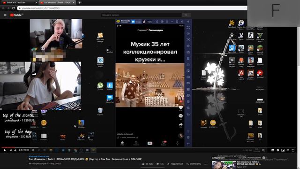Click the Поделиться share button
This screenshot has width=300, height=169.
coord(175,164)
